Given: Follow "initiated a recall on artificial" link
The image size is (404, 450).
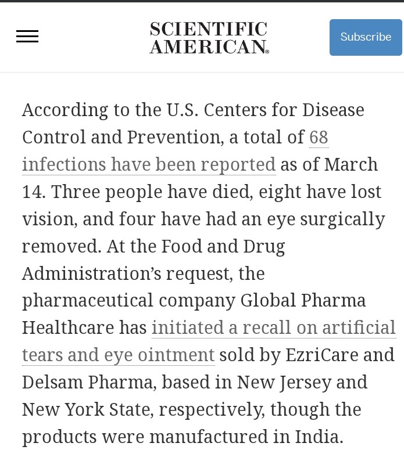Looking at the screenshot, I should 273,327.
